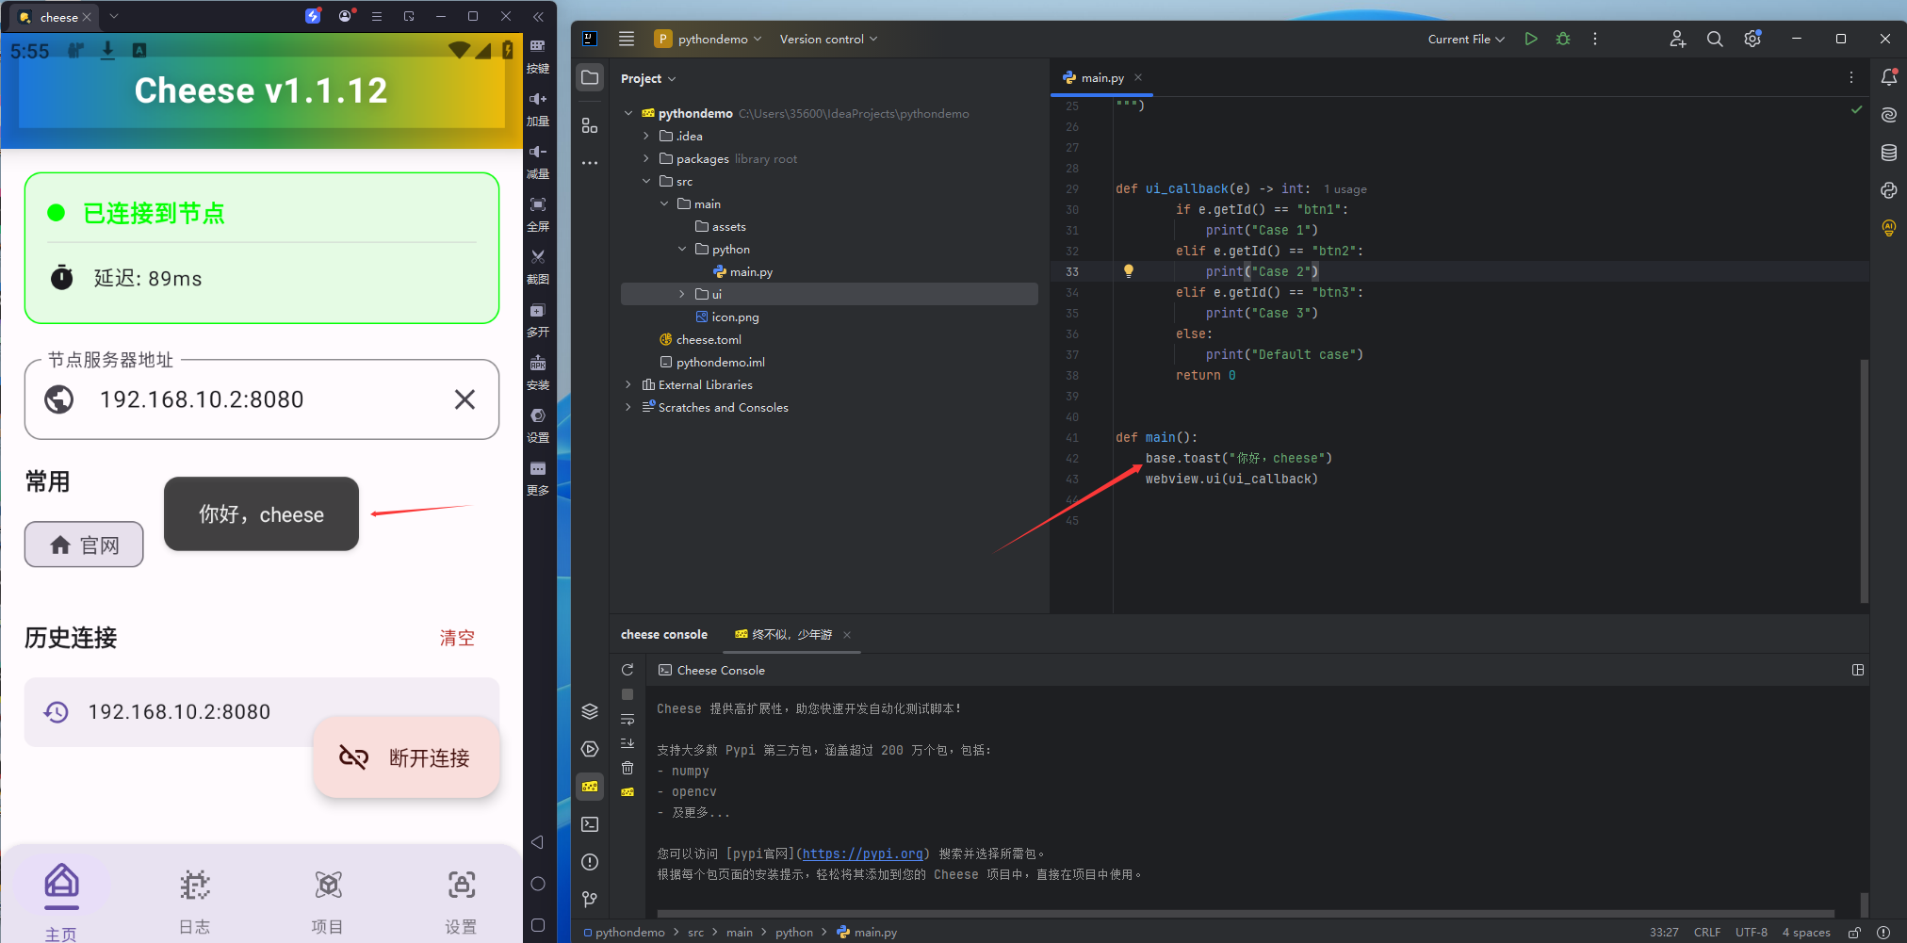Expand the ui folder in the tree
This screenshot has height=943, width=1907.
pyautogui.click(x=682, y=295)
